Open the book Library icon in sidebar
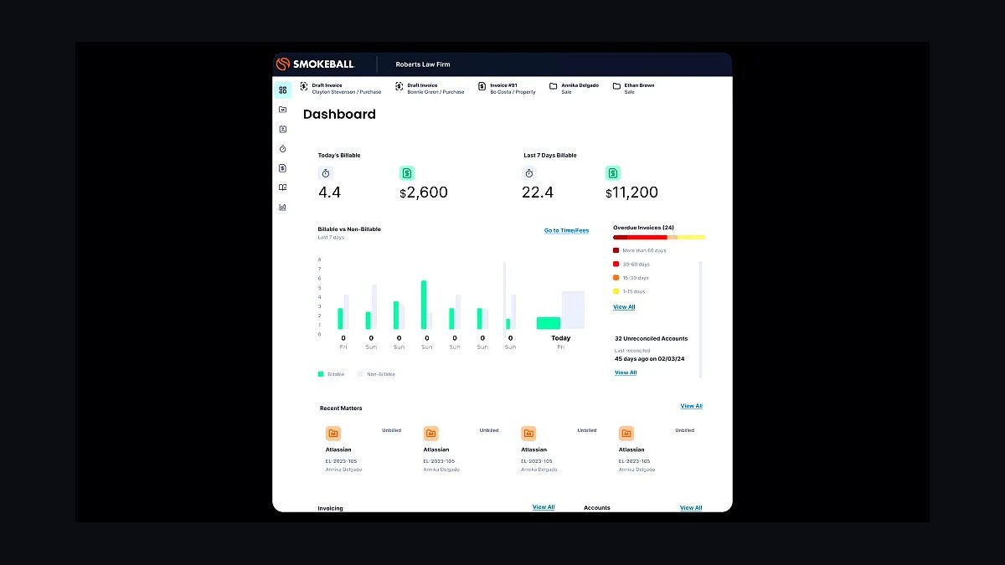Viewport: 1005px width, 565px height. tap(283, 187)
